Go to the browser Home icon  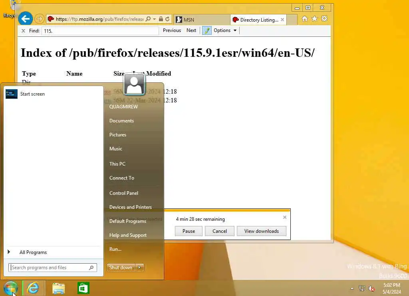point(305,19)
